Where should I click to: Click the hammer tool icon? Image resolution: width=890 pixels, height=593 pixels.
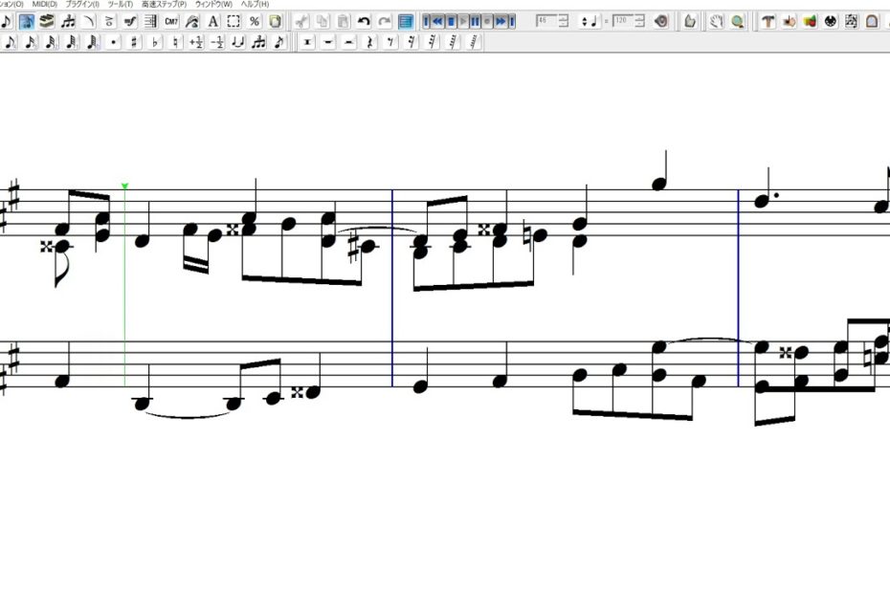coord(768,21)
